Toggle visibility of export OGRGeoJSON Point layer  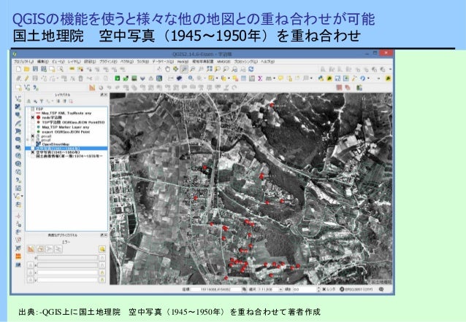coord(33,132)
